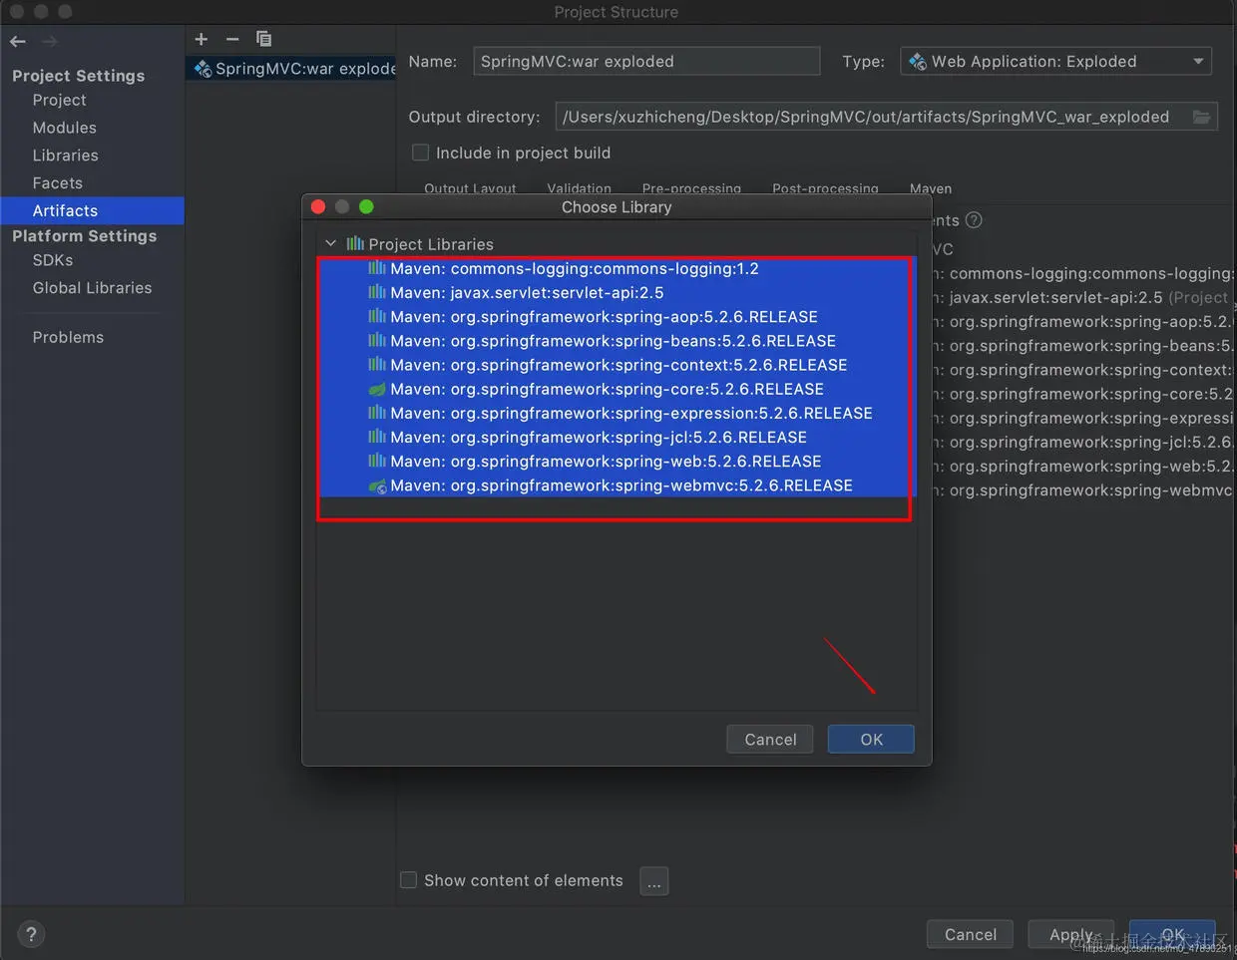
Task: Switch to the Output Layout tab
Action: [x=470, y=188]
